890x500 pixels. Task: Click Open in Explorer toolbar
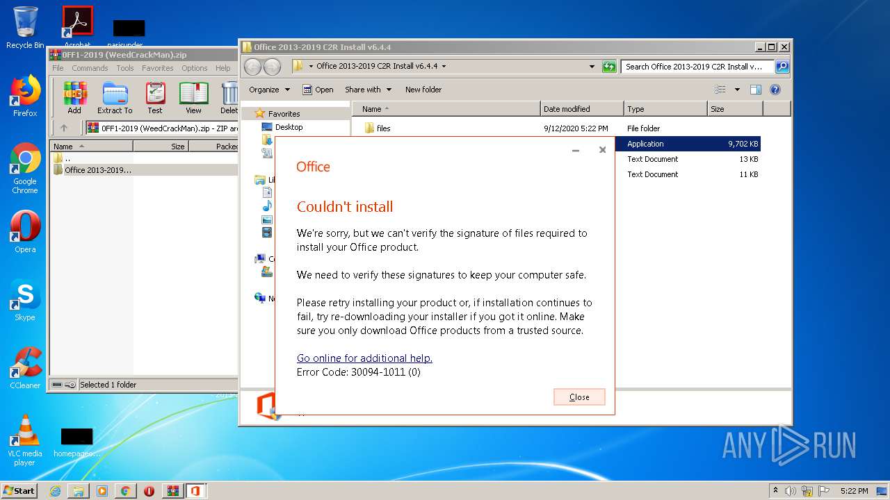coord(318,90)
